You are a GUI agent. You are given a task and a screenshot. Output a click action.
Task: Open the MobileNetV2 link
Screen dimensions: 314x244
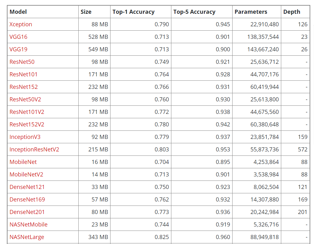point(26,175)
